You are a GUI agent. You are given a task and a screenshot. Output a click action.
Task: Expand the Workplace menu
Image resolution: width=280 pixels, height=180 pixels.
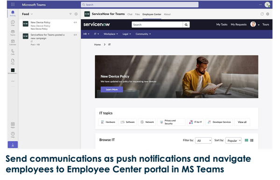click(111, 34)
